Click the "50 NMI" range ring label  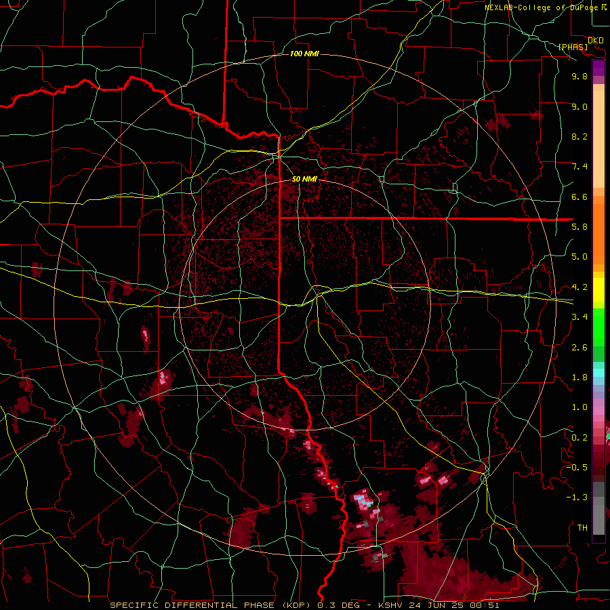click(x=304, y=179)
